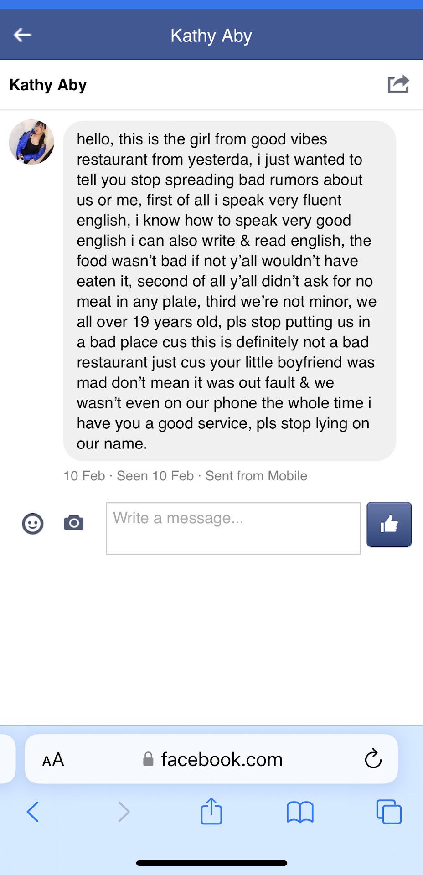The height and width of the screenshot is (875, 423).
Task: Open the emoji smiley picker
Action: 33,524
